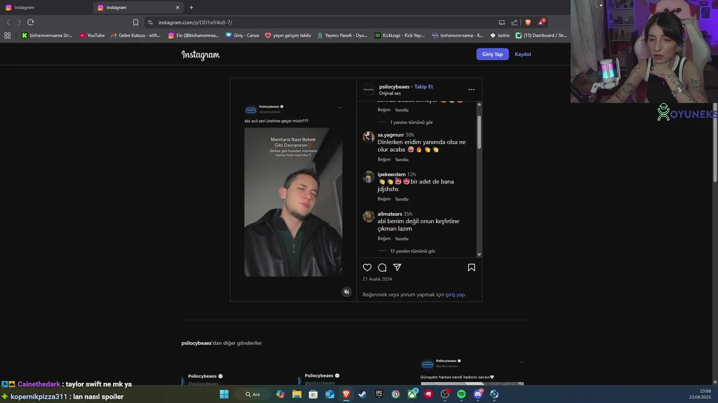This screenshot has width=718, height=403.
Task: Open the sa.yagmurr commenter avatar
Action: tap(369, 137)
